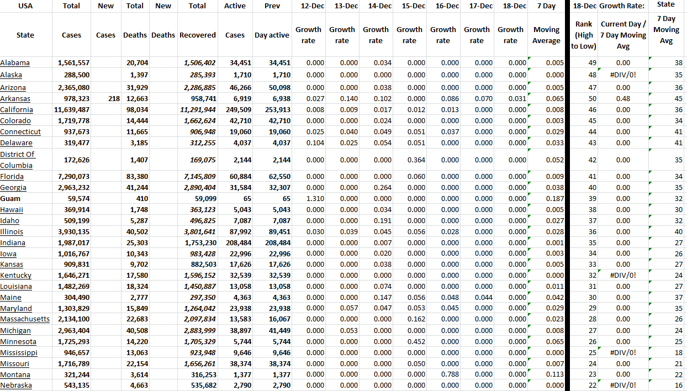Open the California state link
The image size is (687, 391).
click(x=17, y=109)
